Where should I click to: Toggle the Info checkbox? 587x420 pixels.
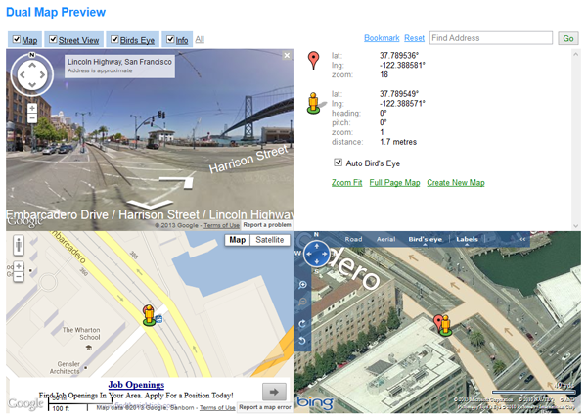tap(170, 39)
